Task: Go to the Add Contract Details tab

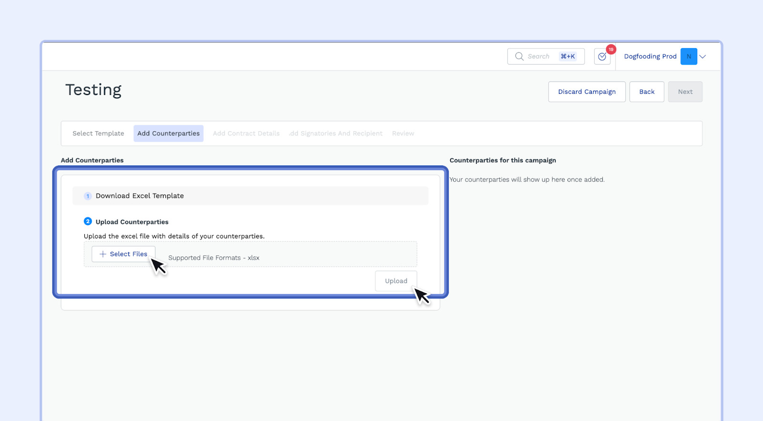Action: pos(246,133)
